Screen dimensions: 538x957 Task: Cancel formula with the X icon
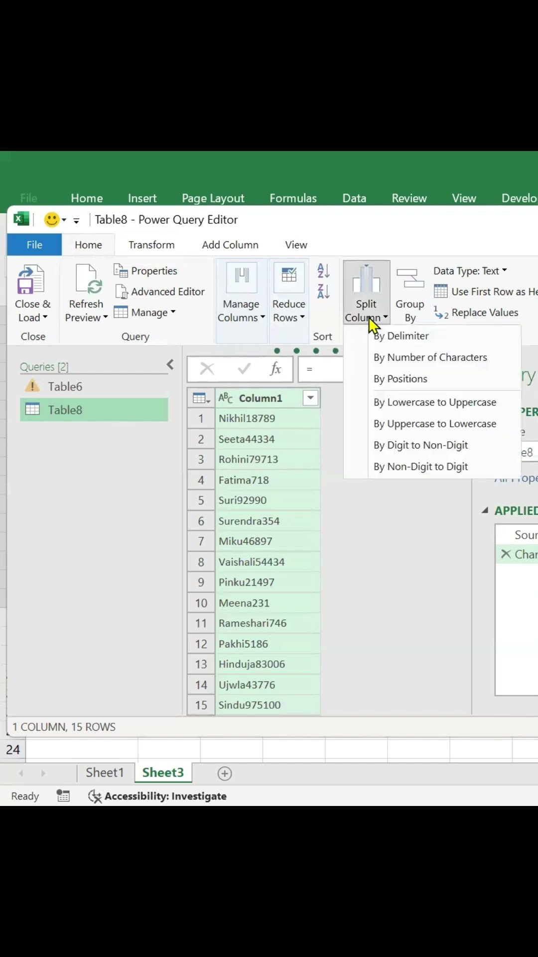point(207,369)
